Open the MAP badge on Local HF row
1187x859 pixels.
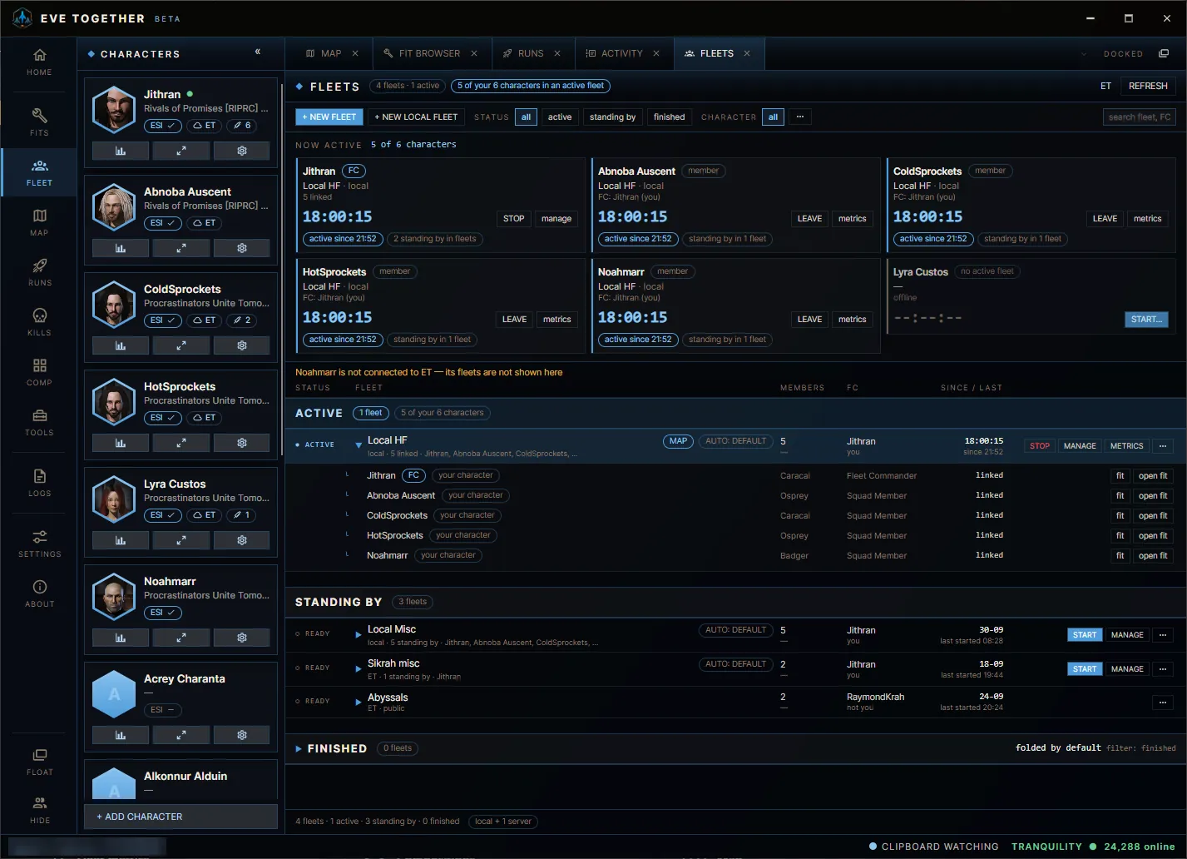click(x=679, y=441)
